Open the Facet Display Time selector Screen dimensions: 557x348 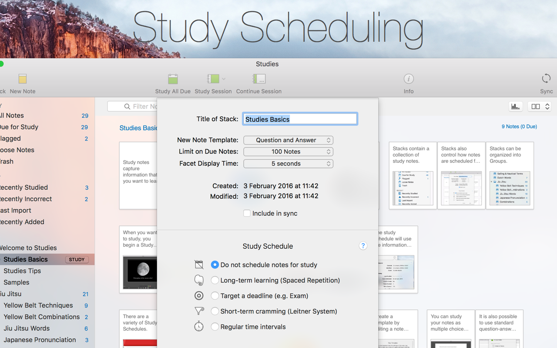point(288,164)
